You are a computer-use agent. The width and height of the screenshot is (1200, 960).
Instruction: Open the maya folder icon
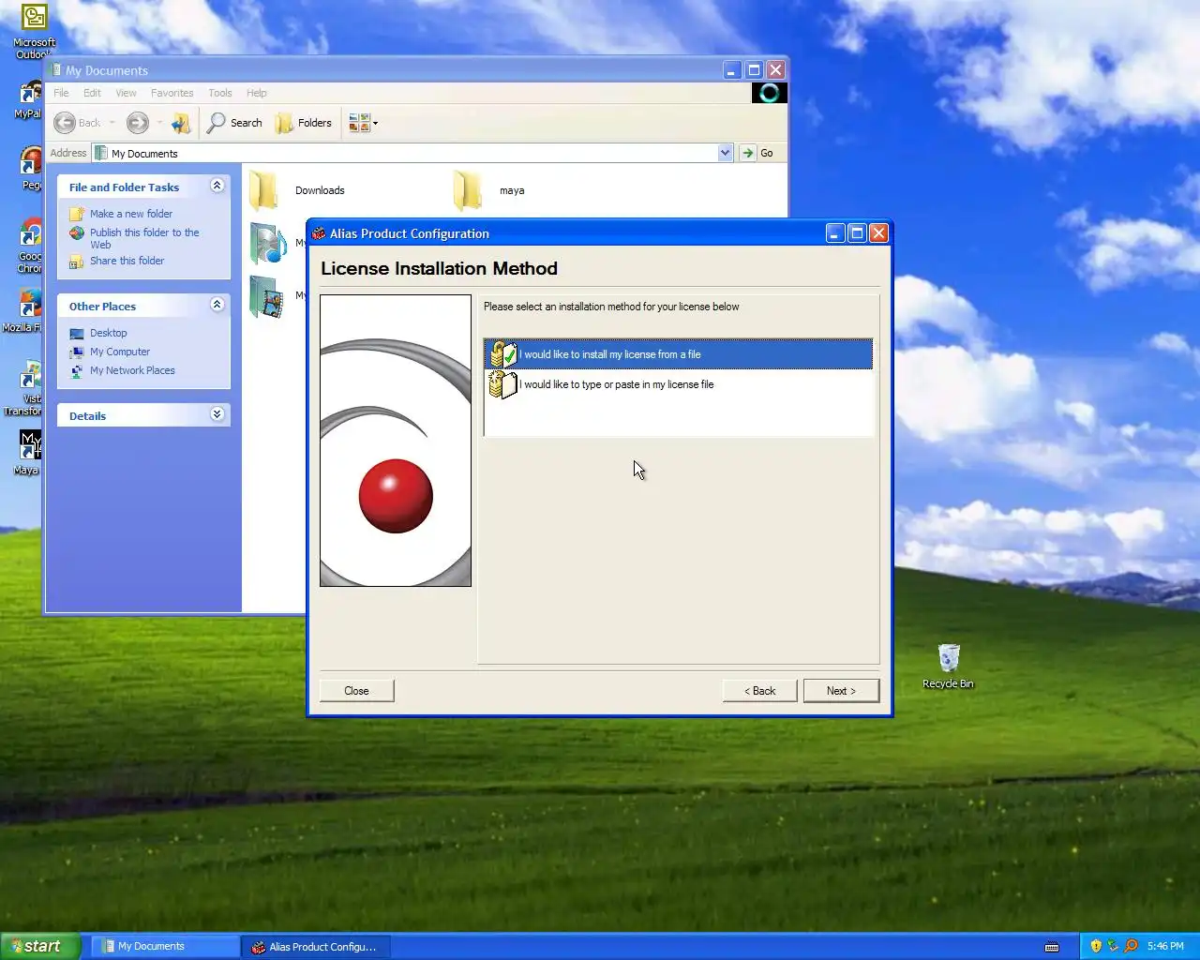point(468,190)
